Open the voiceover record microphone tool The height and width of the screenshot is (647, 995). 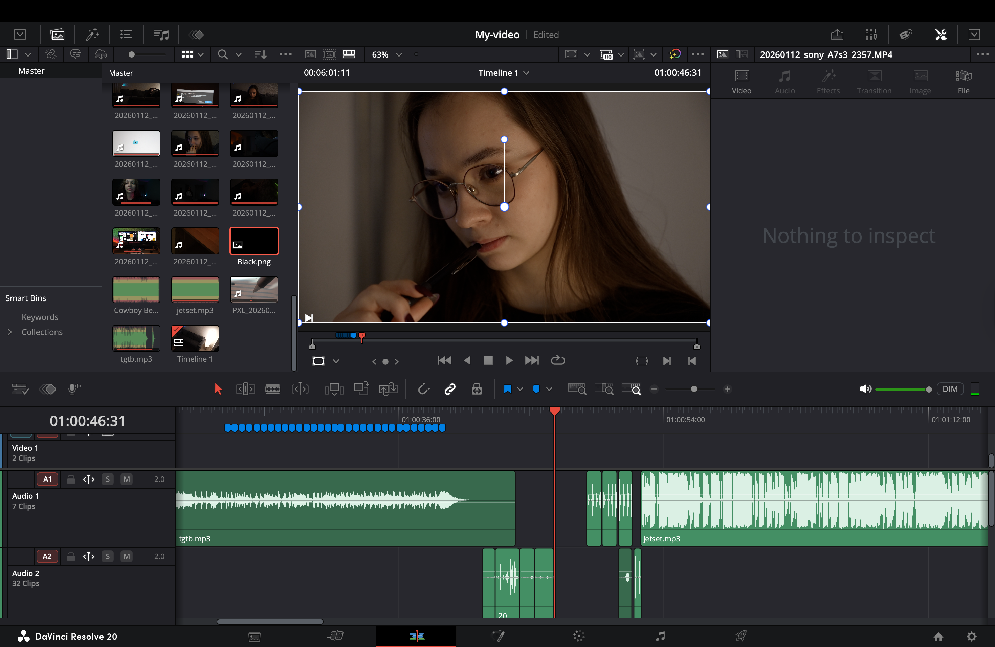74,389
